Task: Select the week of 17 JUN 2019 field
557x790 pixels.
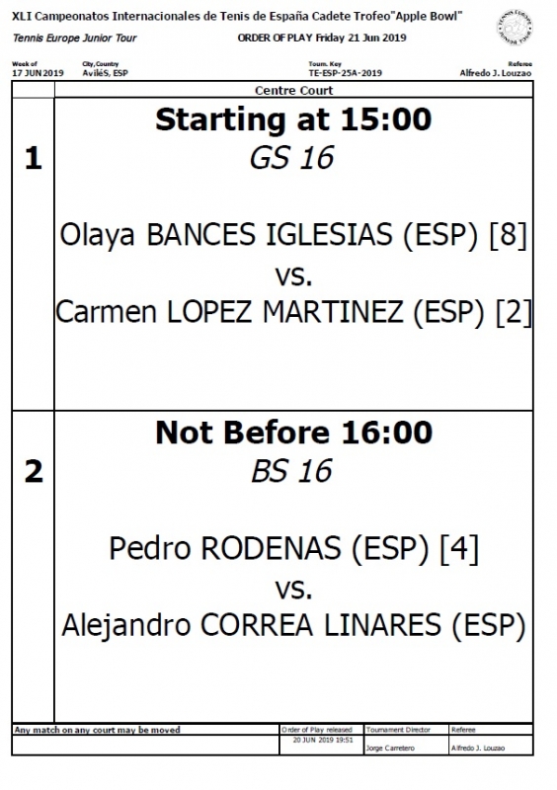Action: (x=38, y=73)
